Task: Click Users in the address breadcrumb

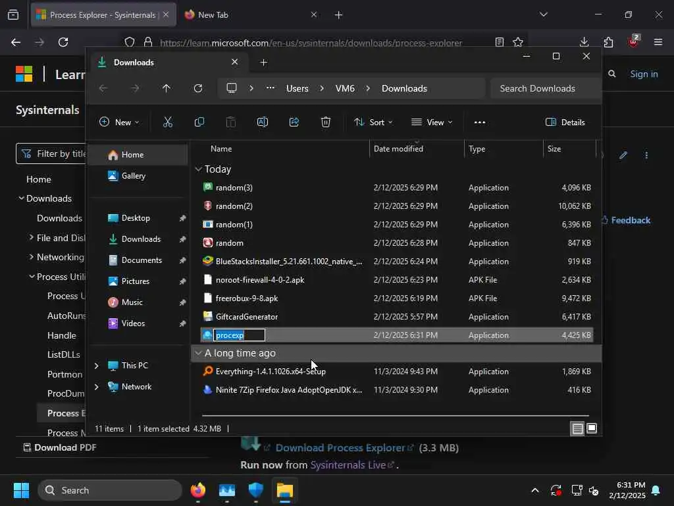Action: [x=297, y=88]
